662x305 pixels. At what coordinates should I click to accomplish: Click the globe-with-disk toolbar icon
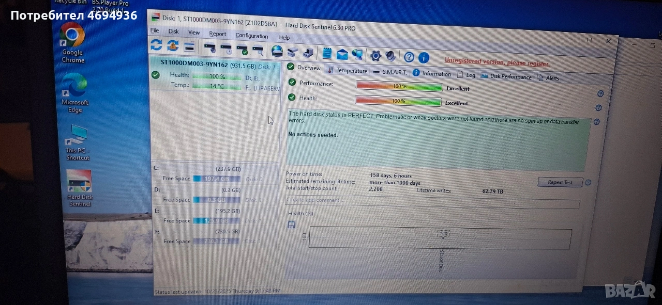[x=277, y=51]
